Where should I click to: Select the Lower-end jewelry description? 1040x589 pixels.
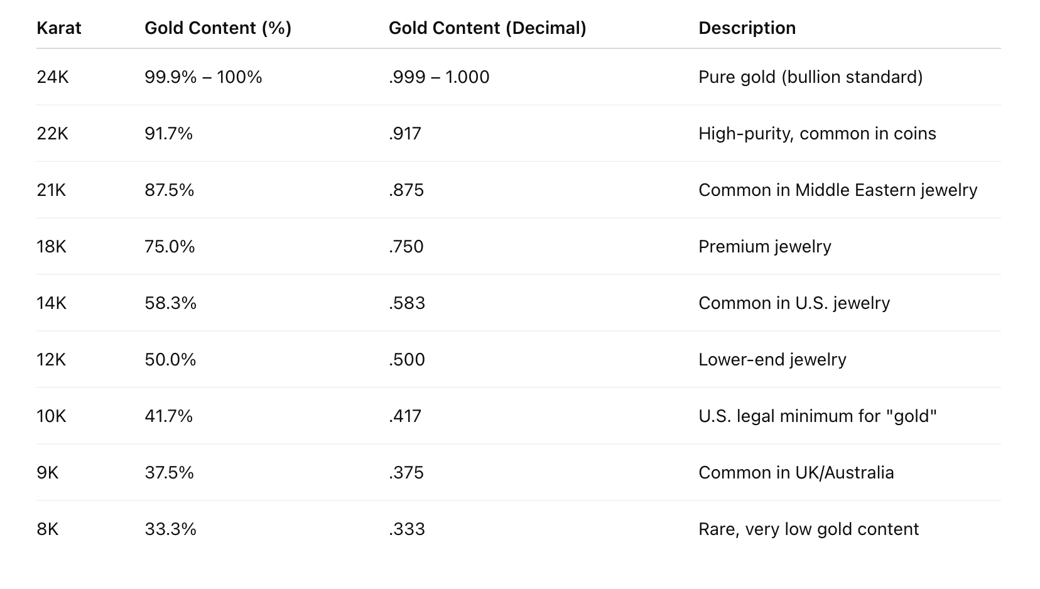coord(772,360)
